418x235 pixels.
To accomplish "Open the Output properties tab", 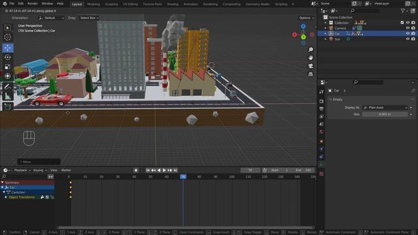I will 321,109.
